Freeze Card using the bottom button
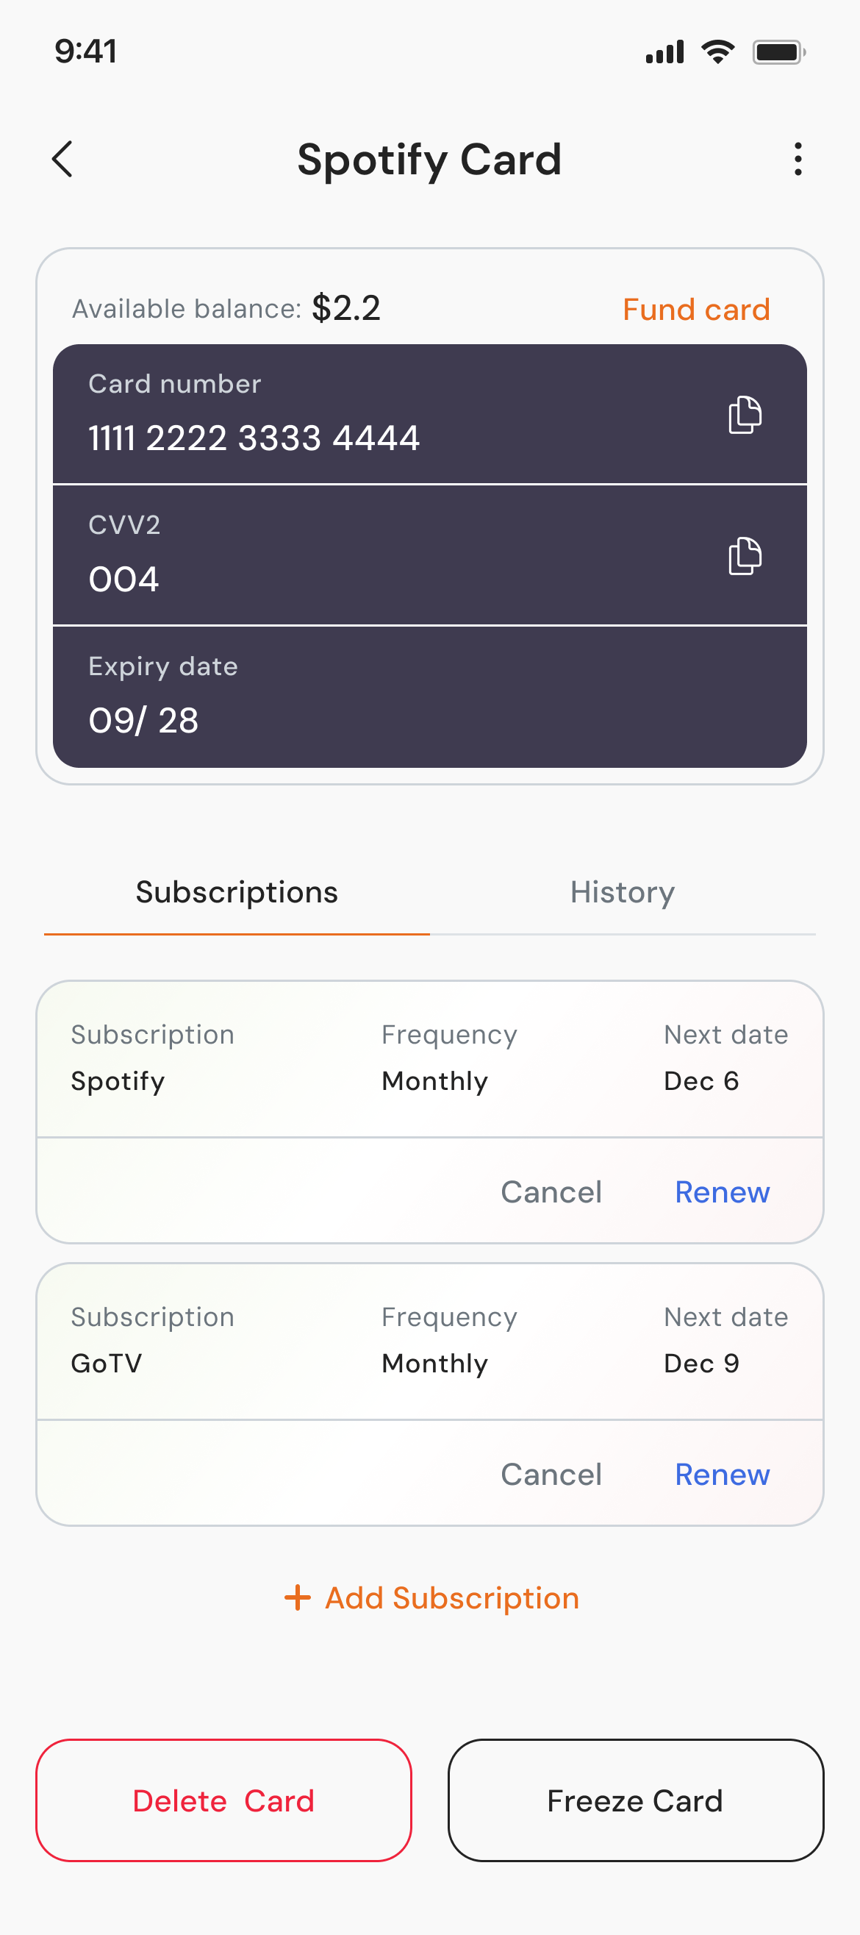 pos(636,1800)
